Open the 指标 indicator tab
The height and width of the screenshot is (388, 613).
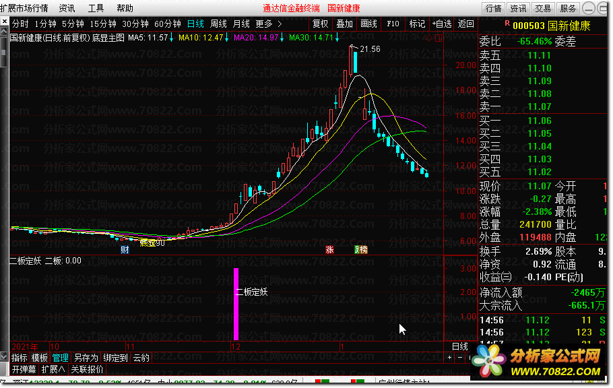[19, 358]
